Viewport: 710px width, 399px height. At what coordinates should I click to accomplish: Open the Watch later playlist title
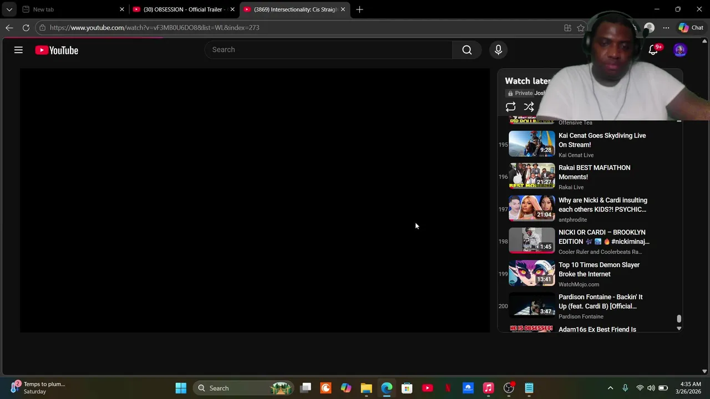[x=528, y=81]
